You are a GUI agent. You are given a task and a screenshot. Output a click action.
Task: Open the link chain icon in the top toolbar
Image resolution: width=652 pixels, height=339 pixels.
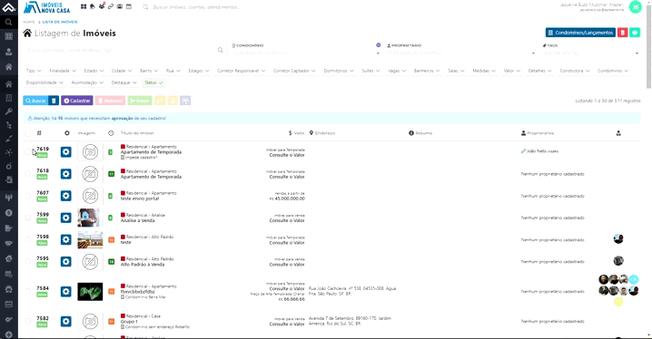(111, 6)
